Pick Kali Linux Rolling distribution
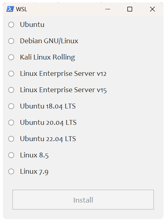166x222 pixels. pos(11,57)
